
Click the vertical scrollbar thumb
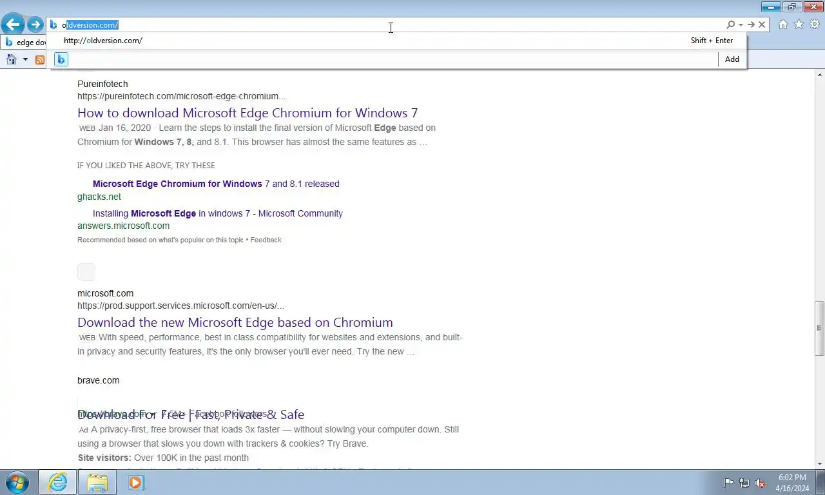point(819,328)
